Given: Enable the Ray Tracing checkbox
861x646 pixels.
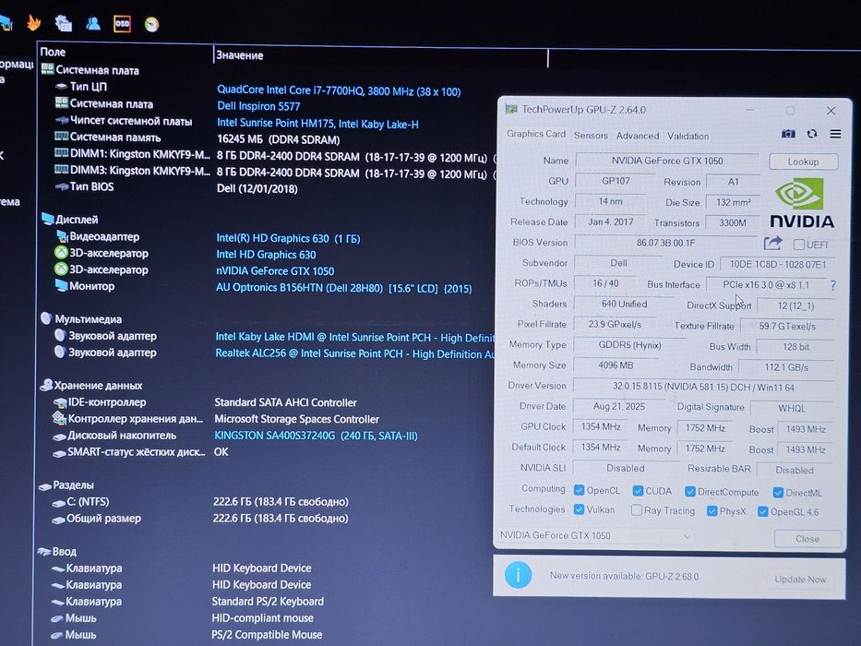Looking at the screenshot, I should click(637, 510).
